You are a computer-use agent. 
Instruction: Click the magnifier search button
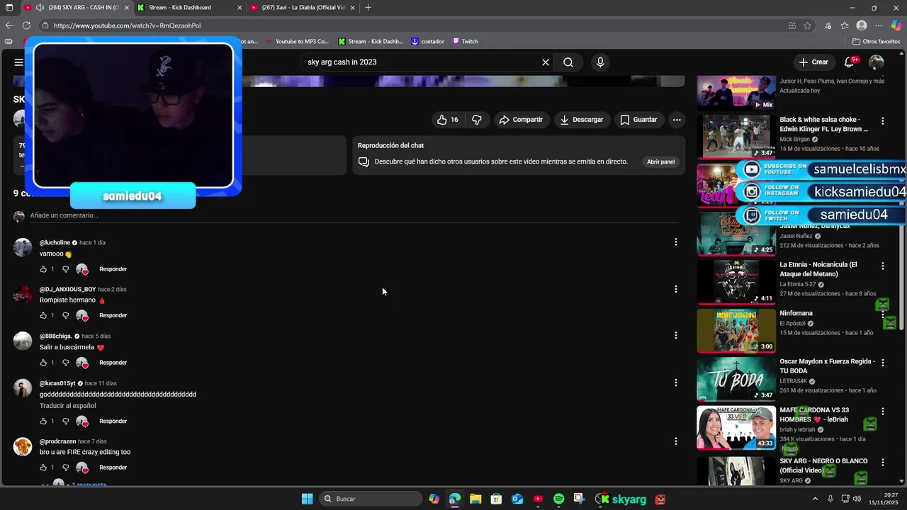click(568, 62)
